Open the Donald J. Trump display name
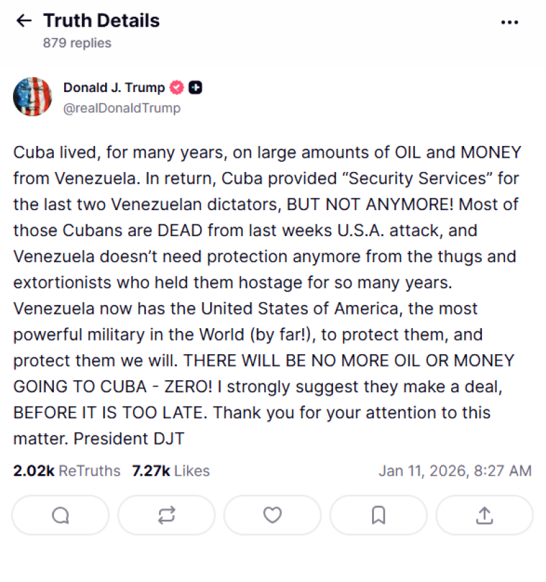The height and width of the screenshot is (582, 546). (114, 87)
